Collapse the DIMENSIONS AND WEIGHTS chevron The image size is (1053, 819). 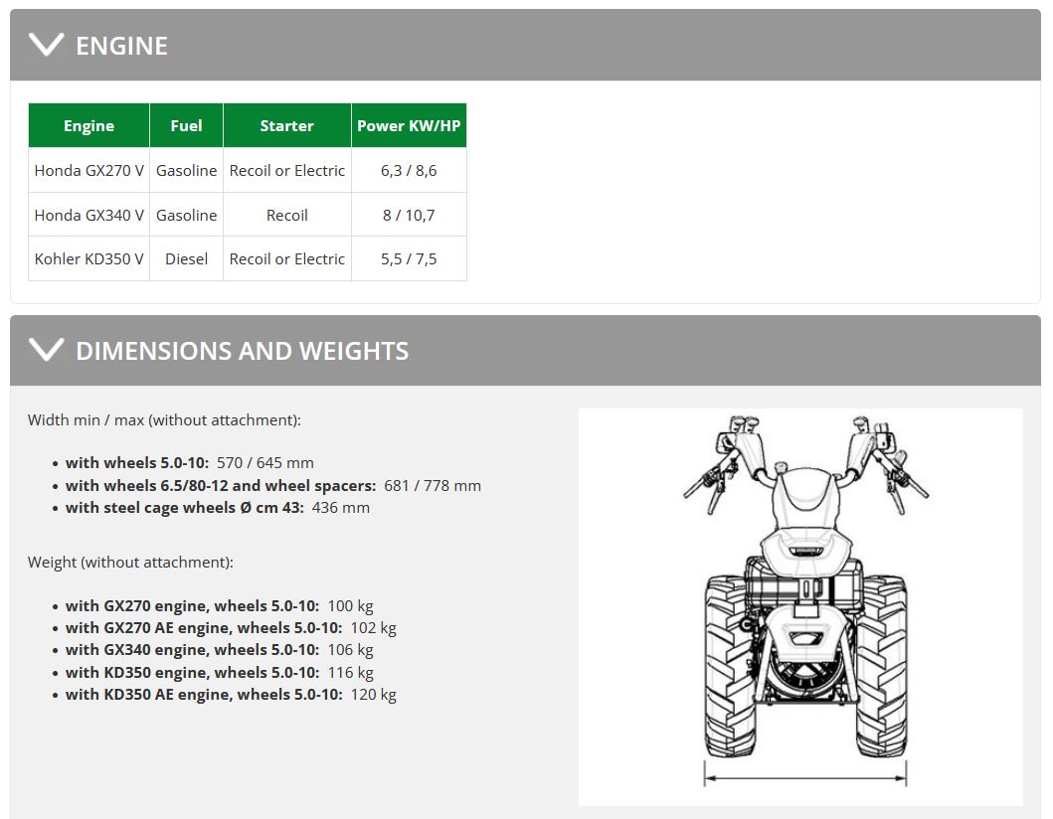(x=46, y=350)
